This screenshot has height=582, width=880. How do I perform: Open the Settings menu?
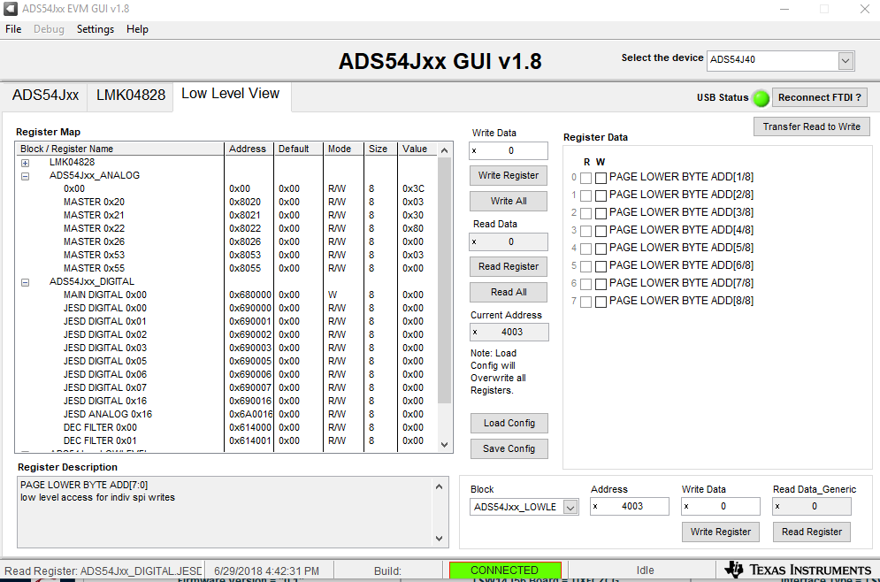95,29
